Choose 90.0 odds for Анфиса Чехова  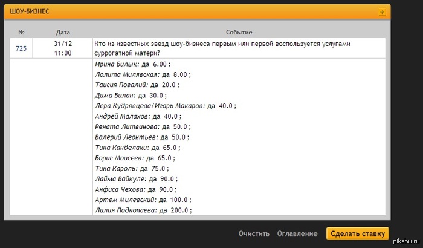(x=166, y=189)
